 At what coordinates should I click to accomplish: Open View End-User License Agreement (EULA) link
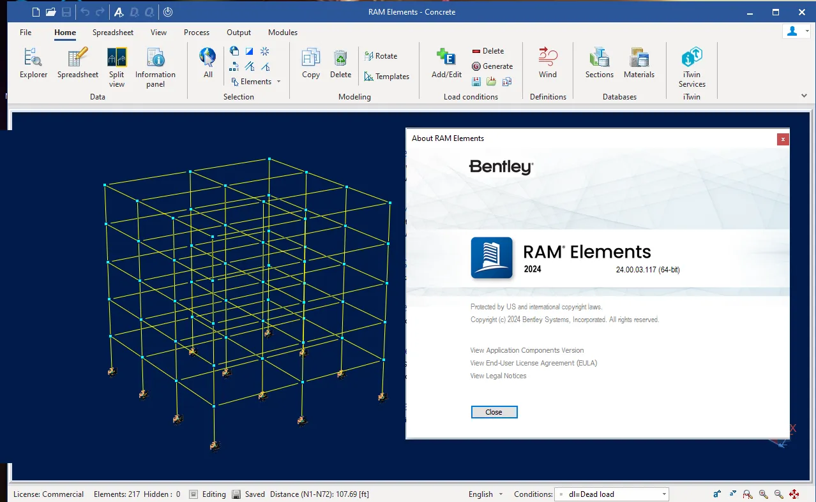pos(534,363)
